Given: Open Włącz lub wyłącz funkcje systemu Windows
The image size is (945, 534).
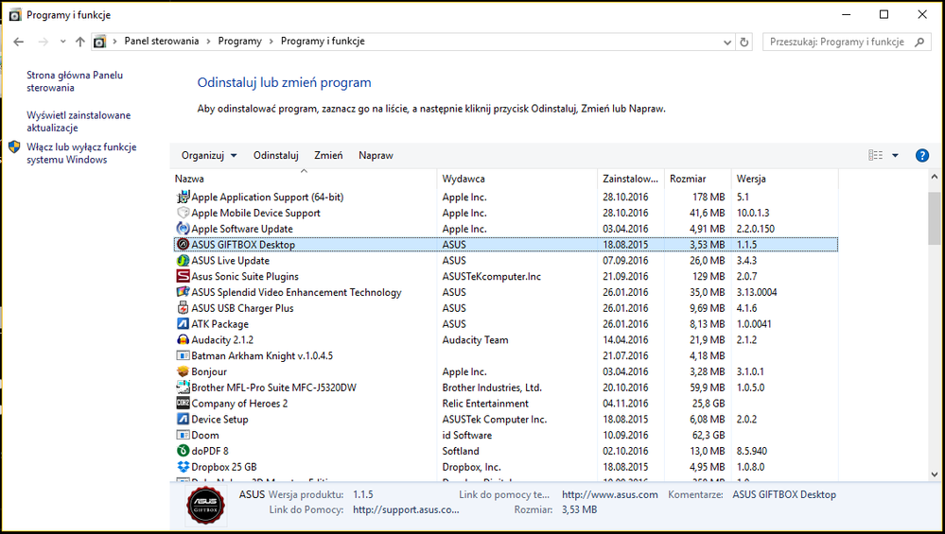Looking at the screenshot, I should (x=81, y=153).
